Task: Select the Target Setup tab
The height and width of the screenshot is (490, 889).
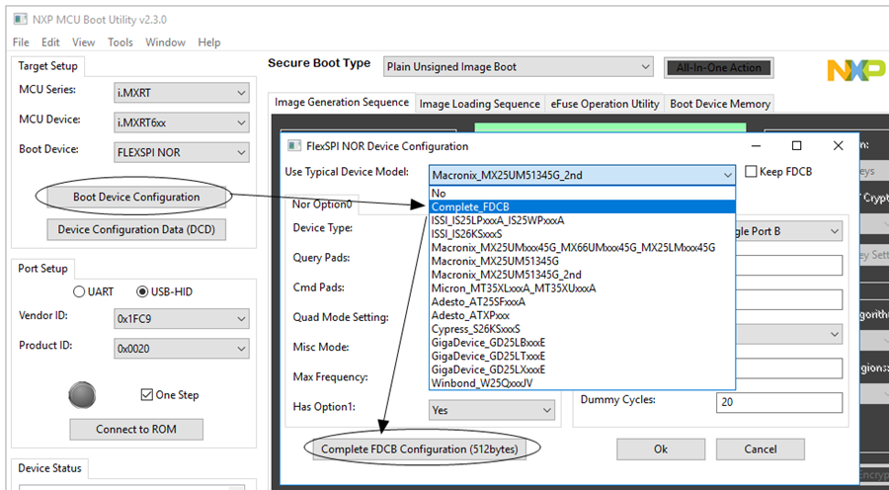Action: point(47,66)
